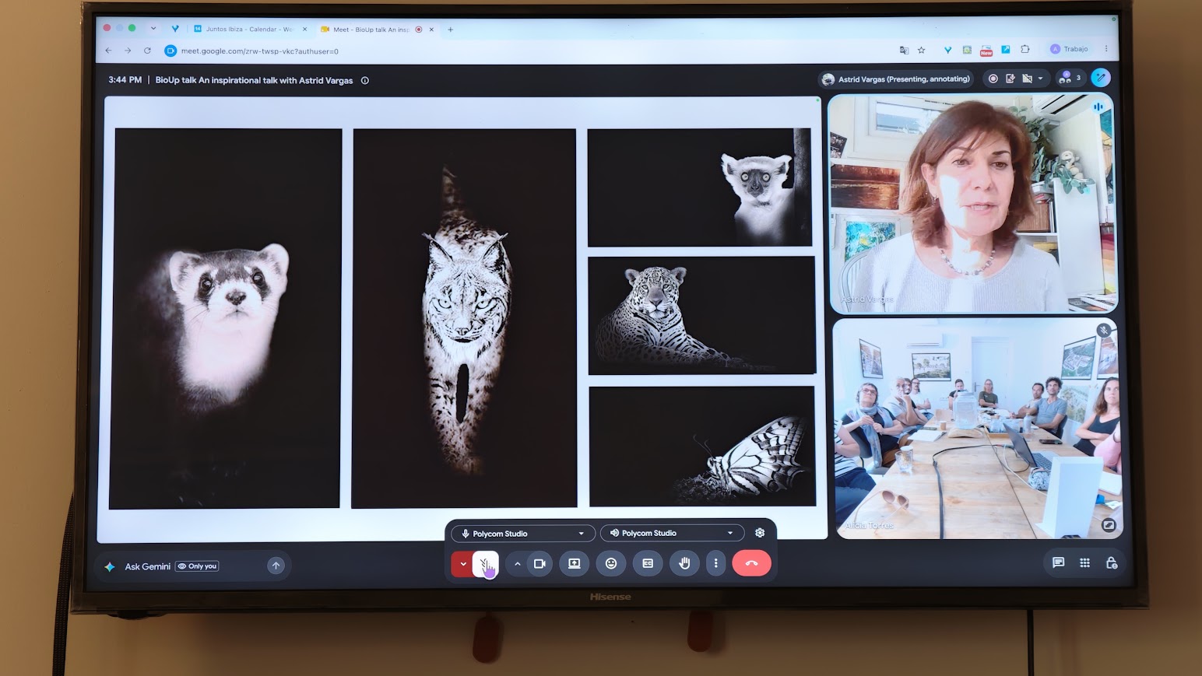Go back in browser history
Image resolution: width=1202 pixels, height=676 pixels.
[x=109, y=51]
